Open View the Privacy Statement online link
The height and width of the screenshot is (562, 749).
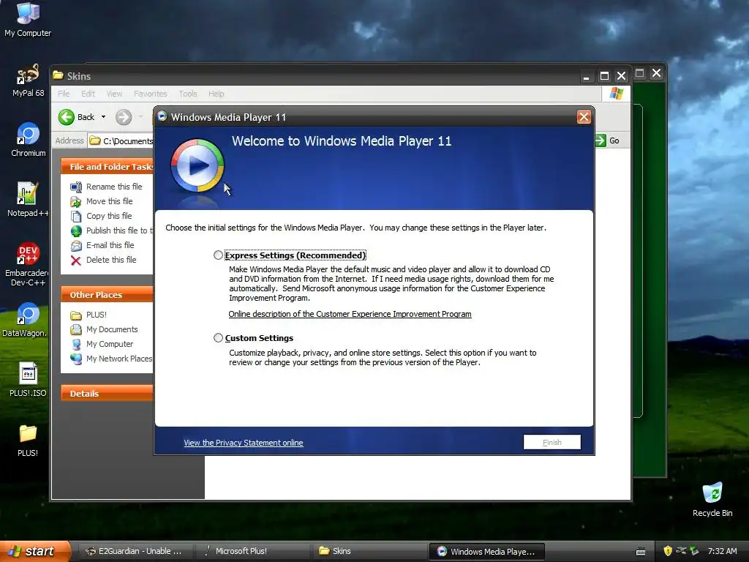[x=243, y=443]
